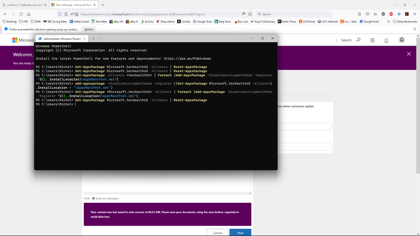Image resolution: width=420 pixels, height=236 pixels.
Task: Open a new Firefox tab
Action: (103, 5)
